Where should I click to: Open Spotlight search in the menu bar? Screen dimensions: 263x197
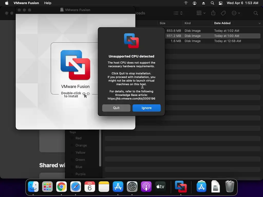click(212, 3)
